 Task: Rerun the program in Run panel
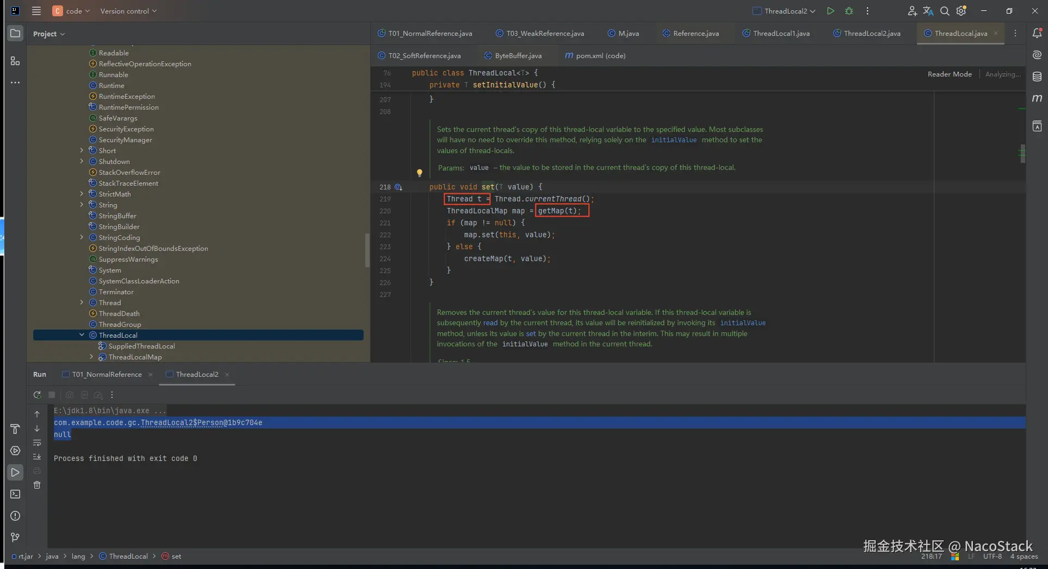click(x=37, y=395)
